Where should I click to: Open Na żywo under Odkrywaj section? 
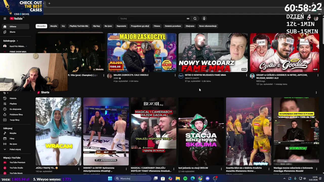15,144
